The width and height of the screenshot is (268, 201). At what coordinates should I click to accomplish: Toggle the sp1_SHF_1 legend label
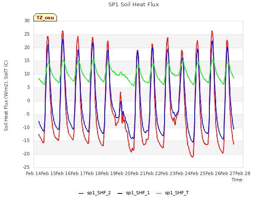(x=138, y=193)
